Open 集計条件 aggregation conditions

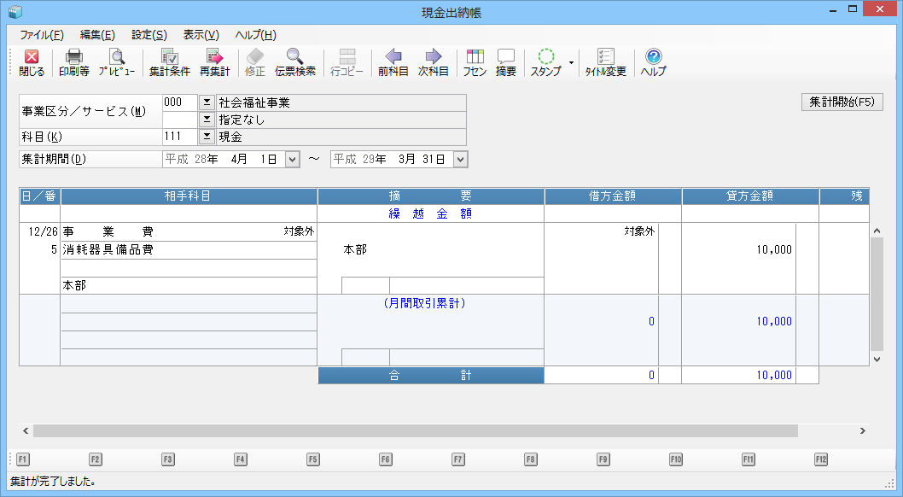point(170,62)
